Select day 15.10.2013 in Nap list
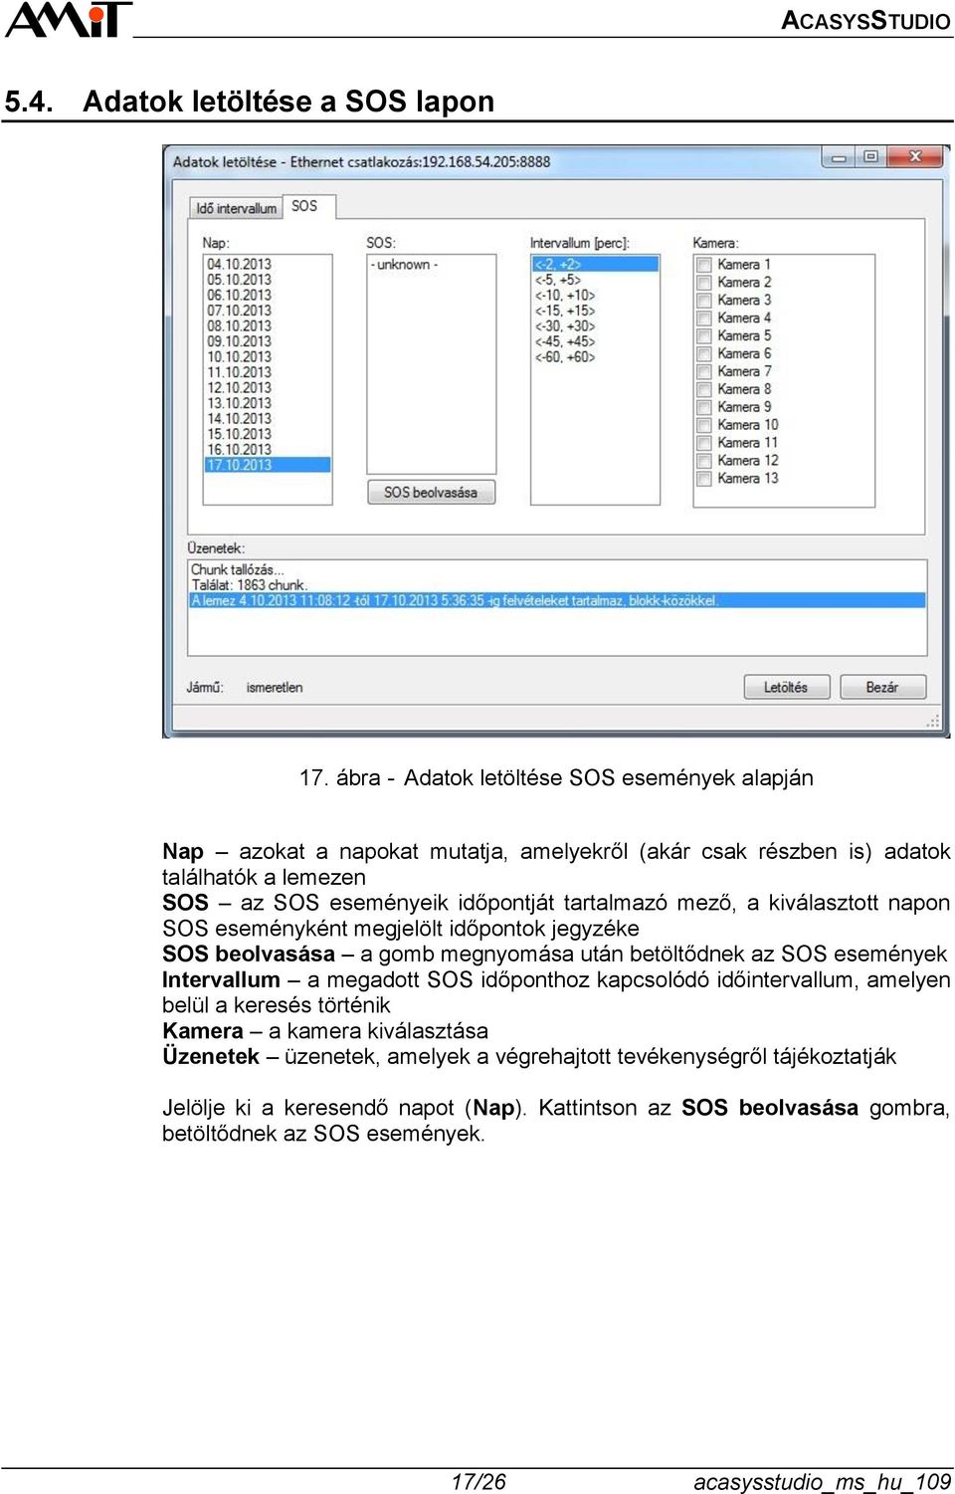Screen dimensions: 955x1494 click(x=268, y=434)
